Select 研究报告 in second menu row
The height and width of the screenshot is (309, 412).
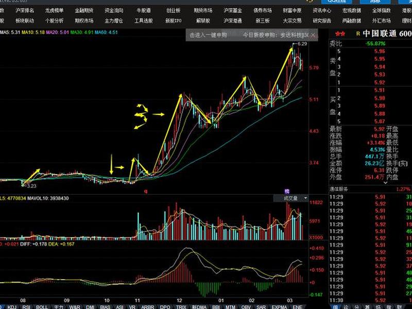[322, 21]
